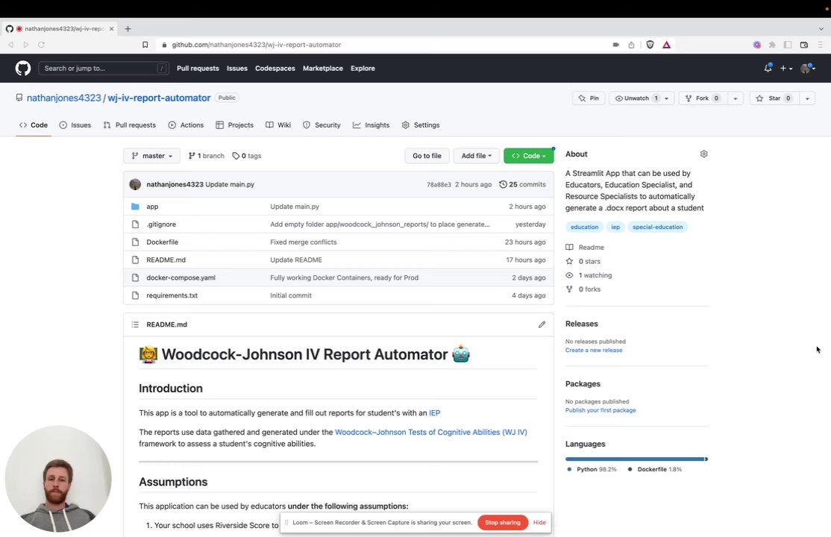Image resolution: width=831 pixels, height=537 pixels.
Task: Click the commit history clock icon
Action: 503,184
